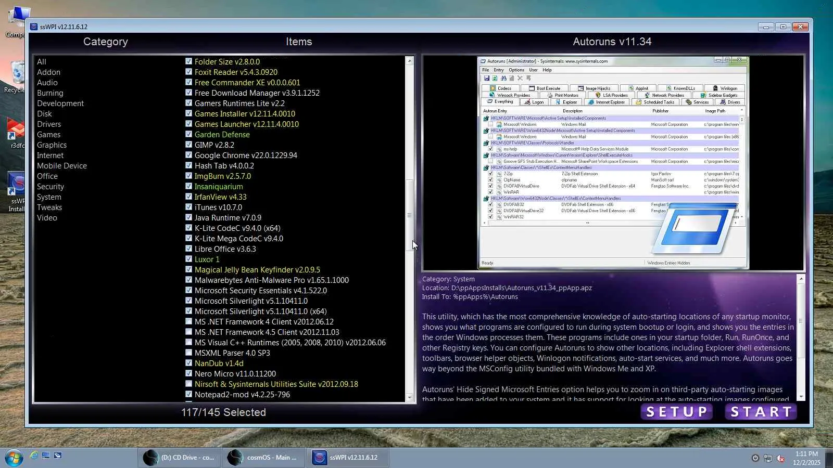This screenshot has width=833, height=468.
Task: Choose the Drivers category
Action: [x=49, y=124]
